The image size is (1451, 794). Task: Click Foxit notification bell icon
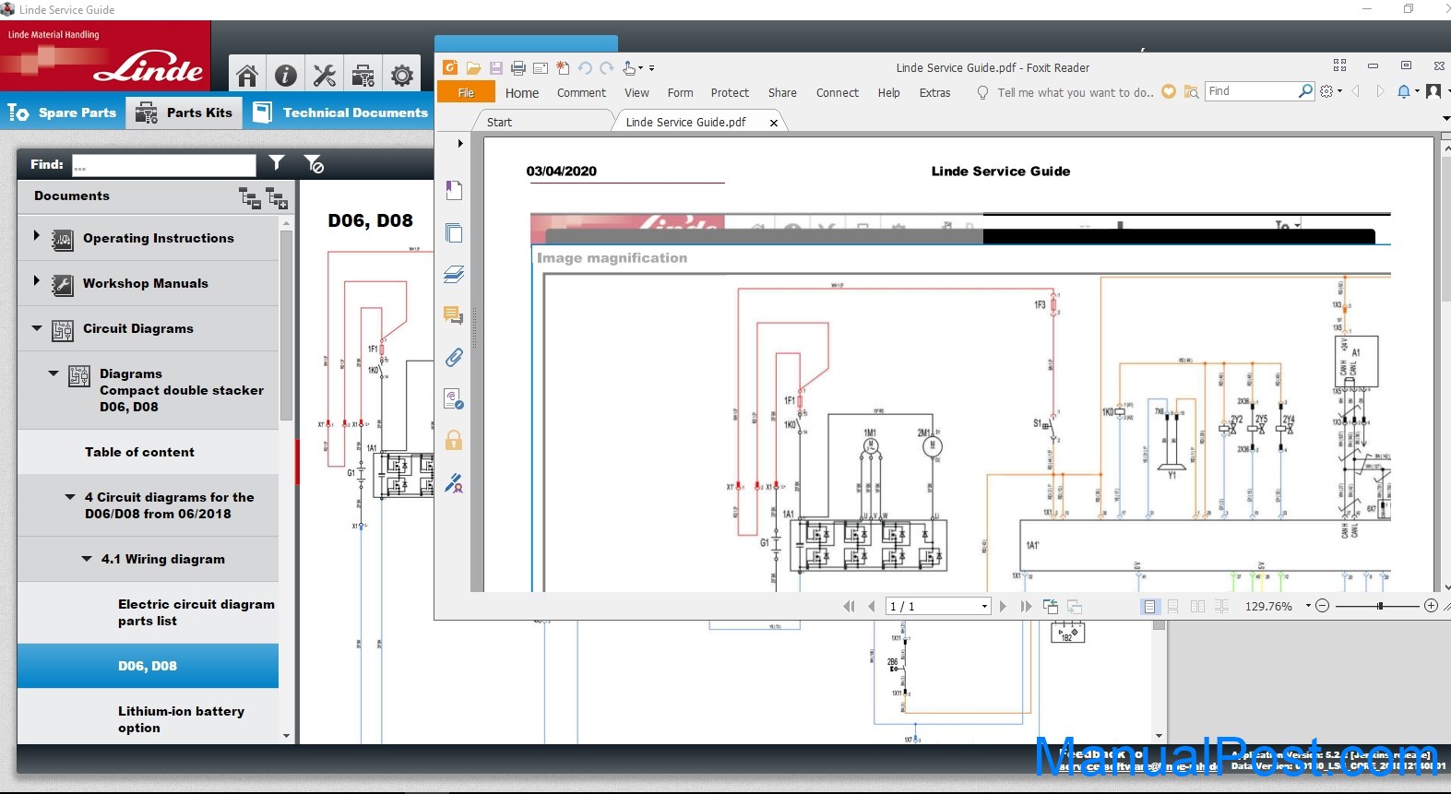[x=1403, y=91]
